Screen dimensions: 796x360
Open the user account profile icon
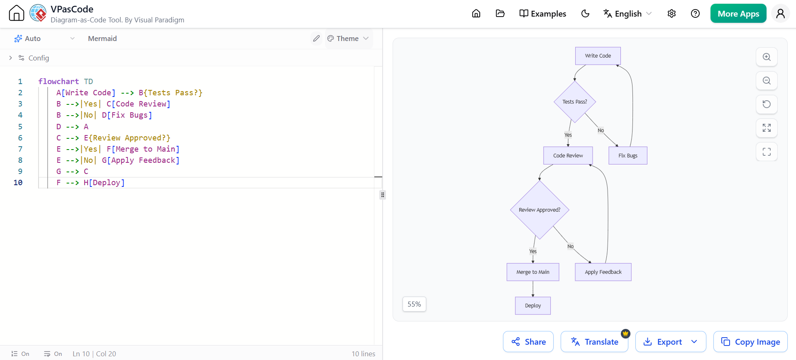[x=780, y=14]
